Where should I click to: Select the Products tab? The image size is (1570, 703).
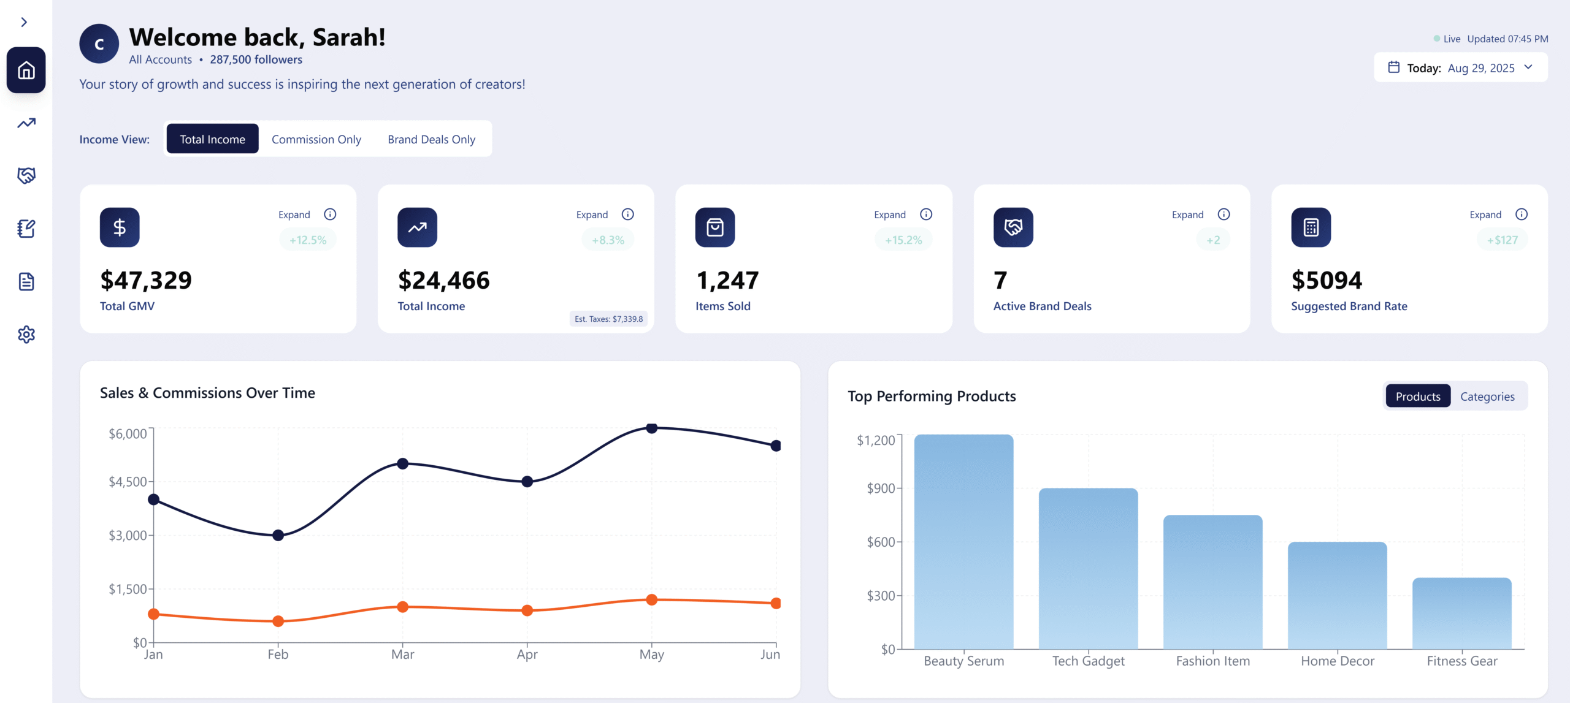click(x=1417, y=397)
